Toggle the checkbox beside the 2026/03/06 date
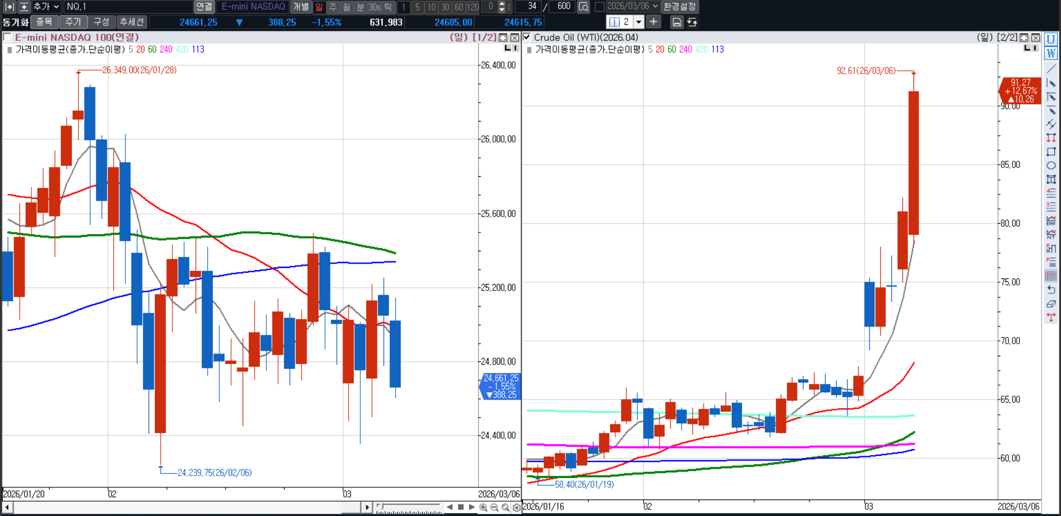Viewport: 1061px width, 516px height. click(x=599, y=7)
